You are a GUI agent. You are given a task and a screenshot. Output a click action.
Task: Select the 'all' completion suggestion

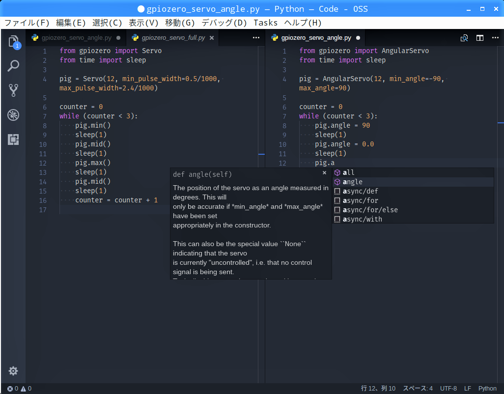coord(413,172)
